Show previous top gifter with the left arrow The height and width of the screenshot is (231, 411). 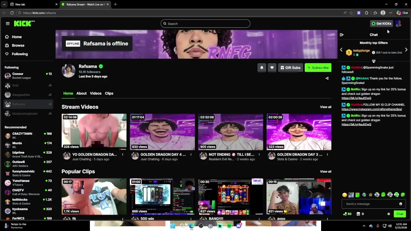click(x=341, y=50)
